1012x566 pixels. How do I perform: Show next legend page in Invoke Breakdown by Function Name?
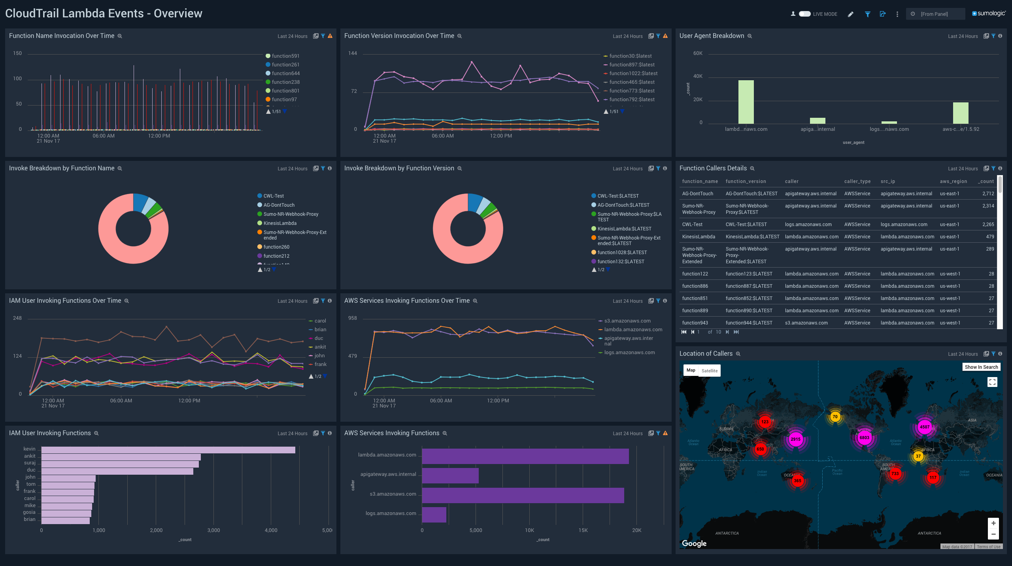pos(274,270)
